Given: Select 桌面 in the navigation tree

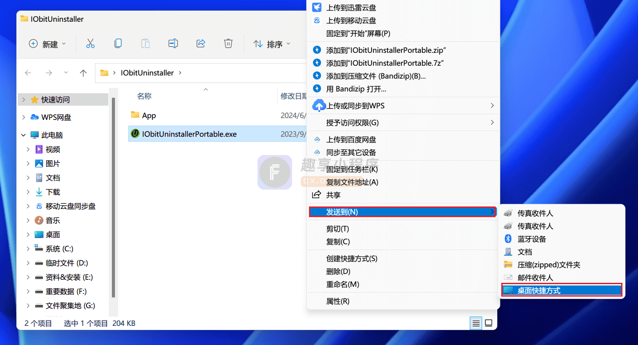Looking at the screenshot, I should [53, 235].
